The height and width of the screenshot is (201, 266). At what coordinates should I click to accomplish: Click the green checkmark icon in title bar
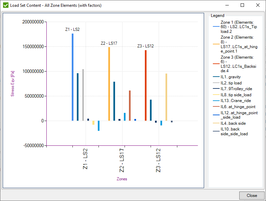[x=5, y=5]
